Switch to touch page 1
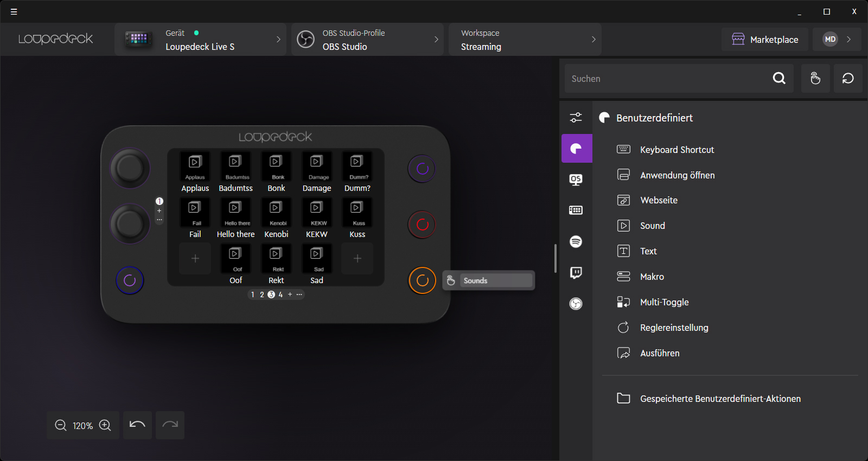The image size is (868, 461). click(x=253, y=294)
